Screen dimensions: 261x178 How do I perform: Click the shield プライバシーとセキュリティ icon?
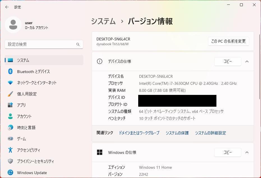click(x=10, y=161)
